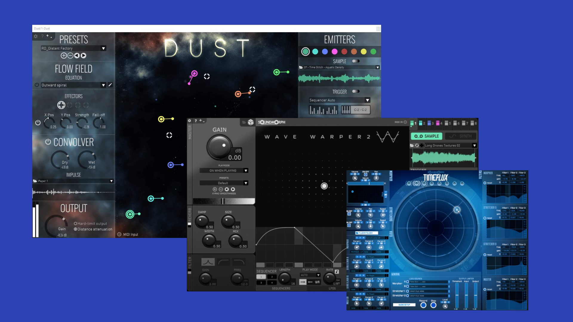Toggle the Sample switch in Emitters
Screen dimensions: 573x322
356,61
